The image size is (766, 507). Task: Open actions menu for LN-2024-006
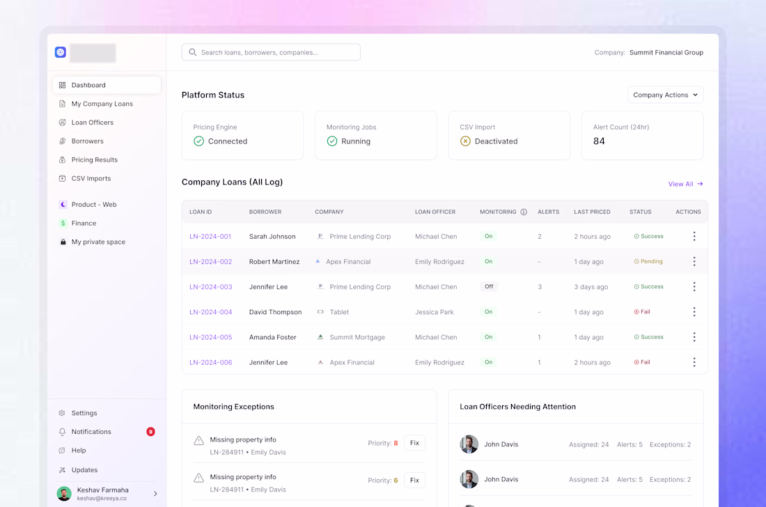(x=694, y=362)
